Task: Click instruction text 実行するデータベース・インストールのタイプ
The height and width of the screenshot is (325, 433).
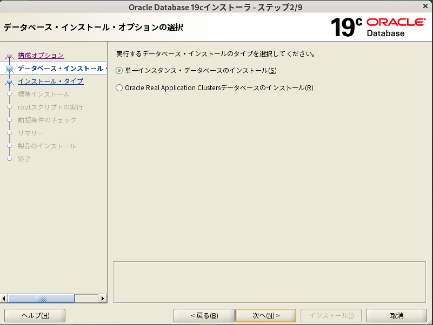Action: coord(216,54)
